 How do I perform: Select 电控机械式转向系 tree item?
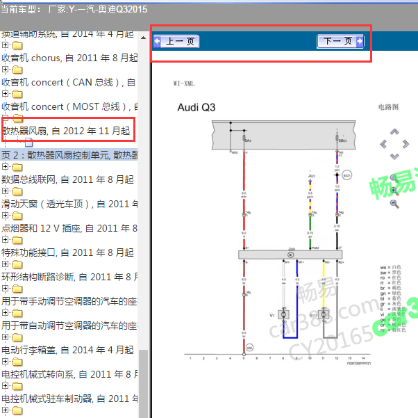pyautogui.click(x=69, y=374)
